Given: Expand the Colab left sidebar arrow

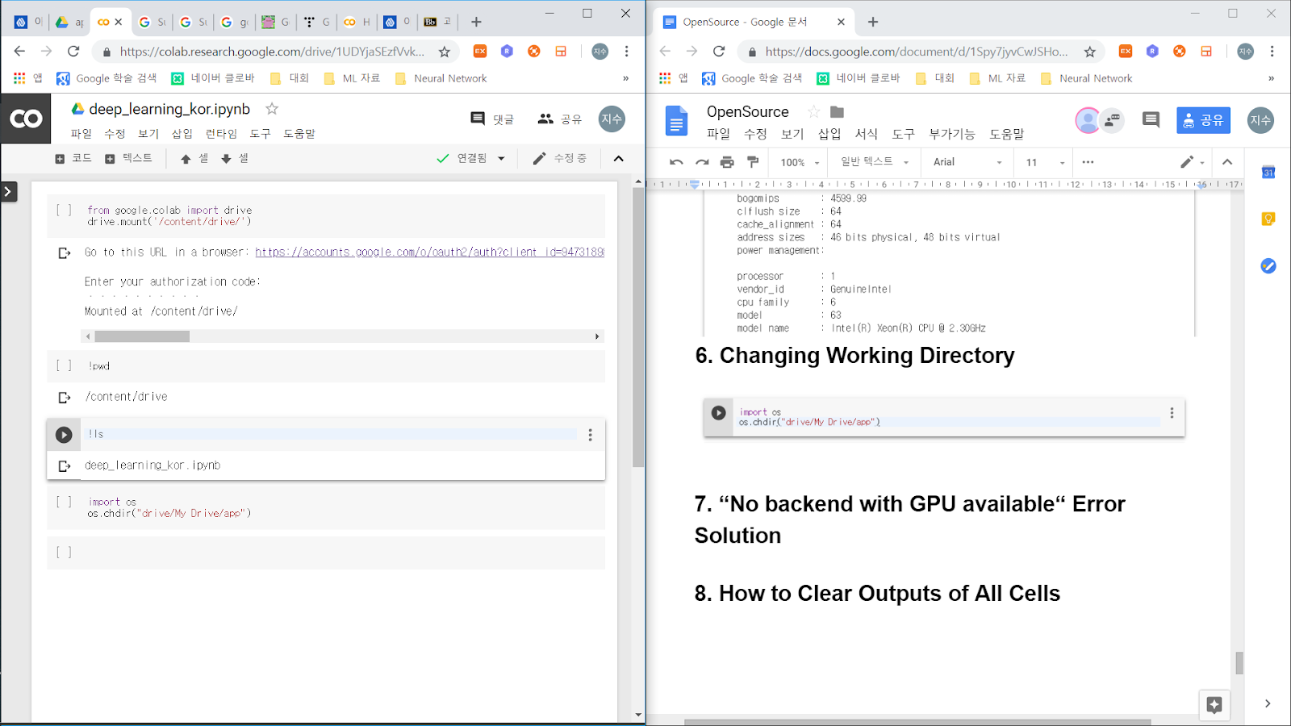Looking at the screenshot, I should pyautogui.click(x=8, y=191).
